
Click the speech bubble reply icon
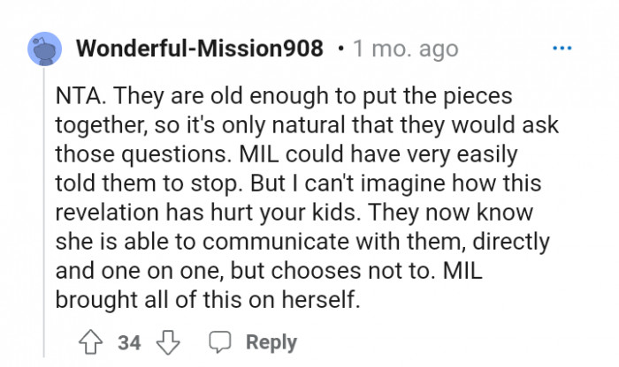(220, 342)
